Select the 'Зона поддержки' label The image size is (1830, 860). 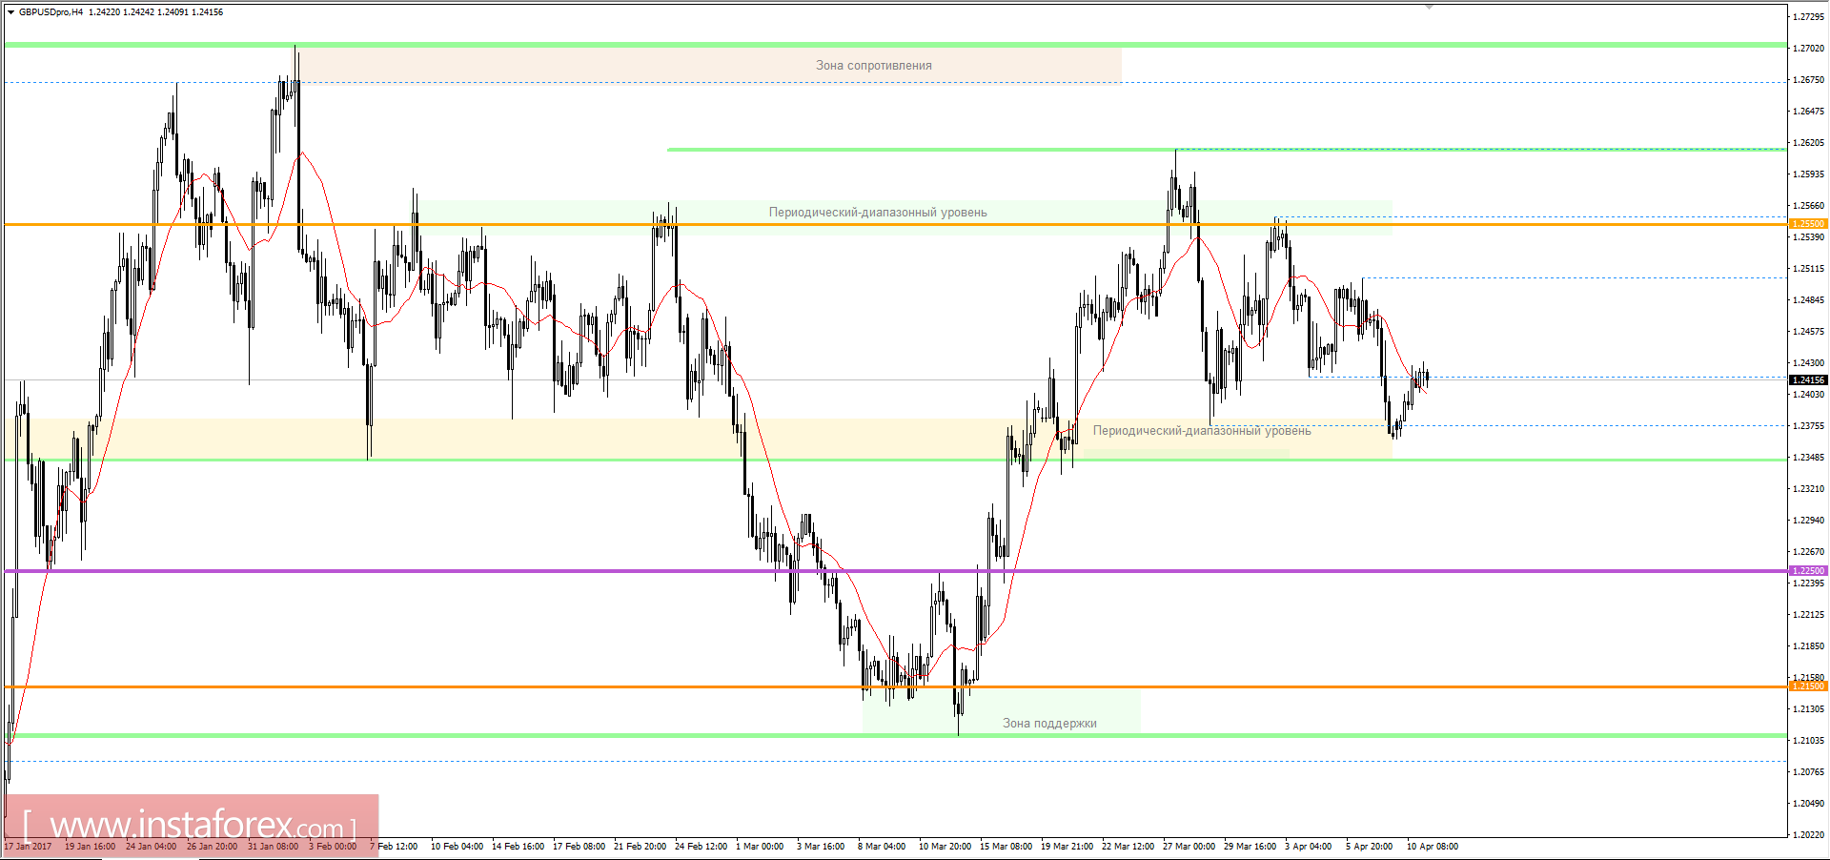coord(1048,724)
